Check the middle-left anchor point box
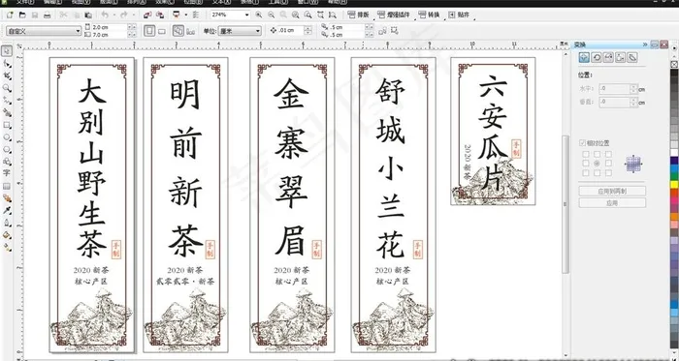Screen dimensions: 679x361 click(x=586, y=164)
